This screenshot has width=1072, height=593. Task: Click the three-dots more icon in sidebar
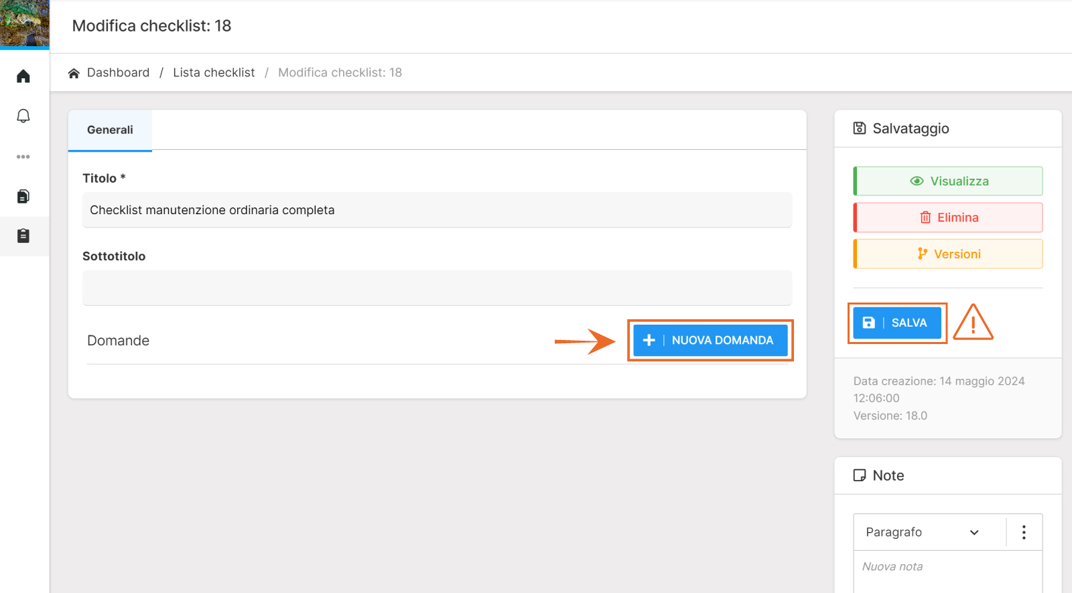[x=23, y=157]
